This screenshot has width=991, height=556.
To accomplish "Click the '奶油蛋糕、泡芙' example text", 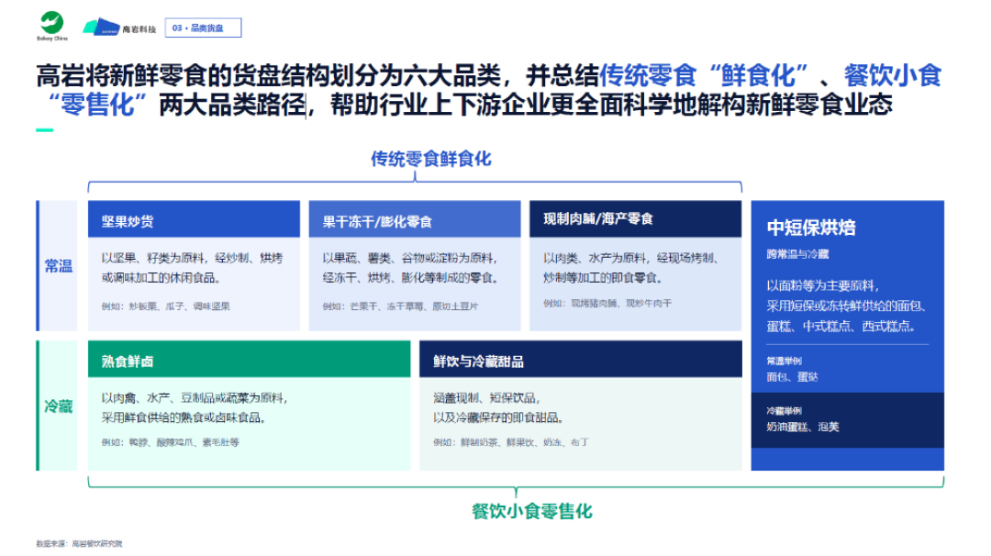I will coord(803,428).
